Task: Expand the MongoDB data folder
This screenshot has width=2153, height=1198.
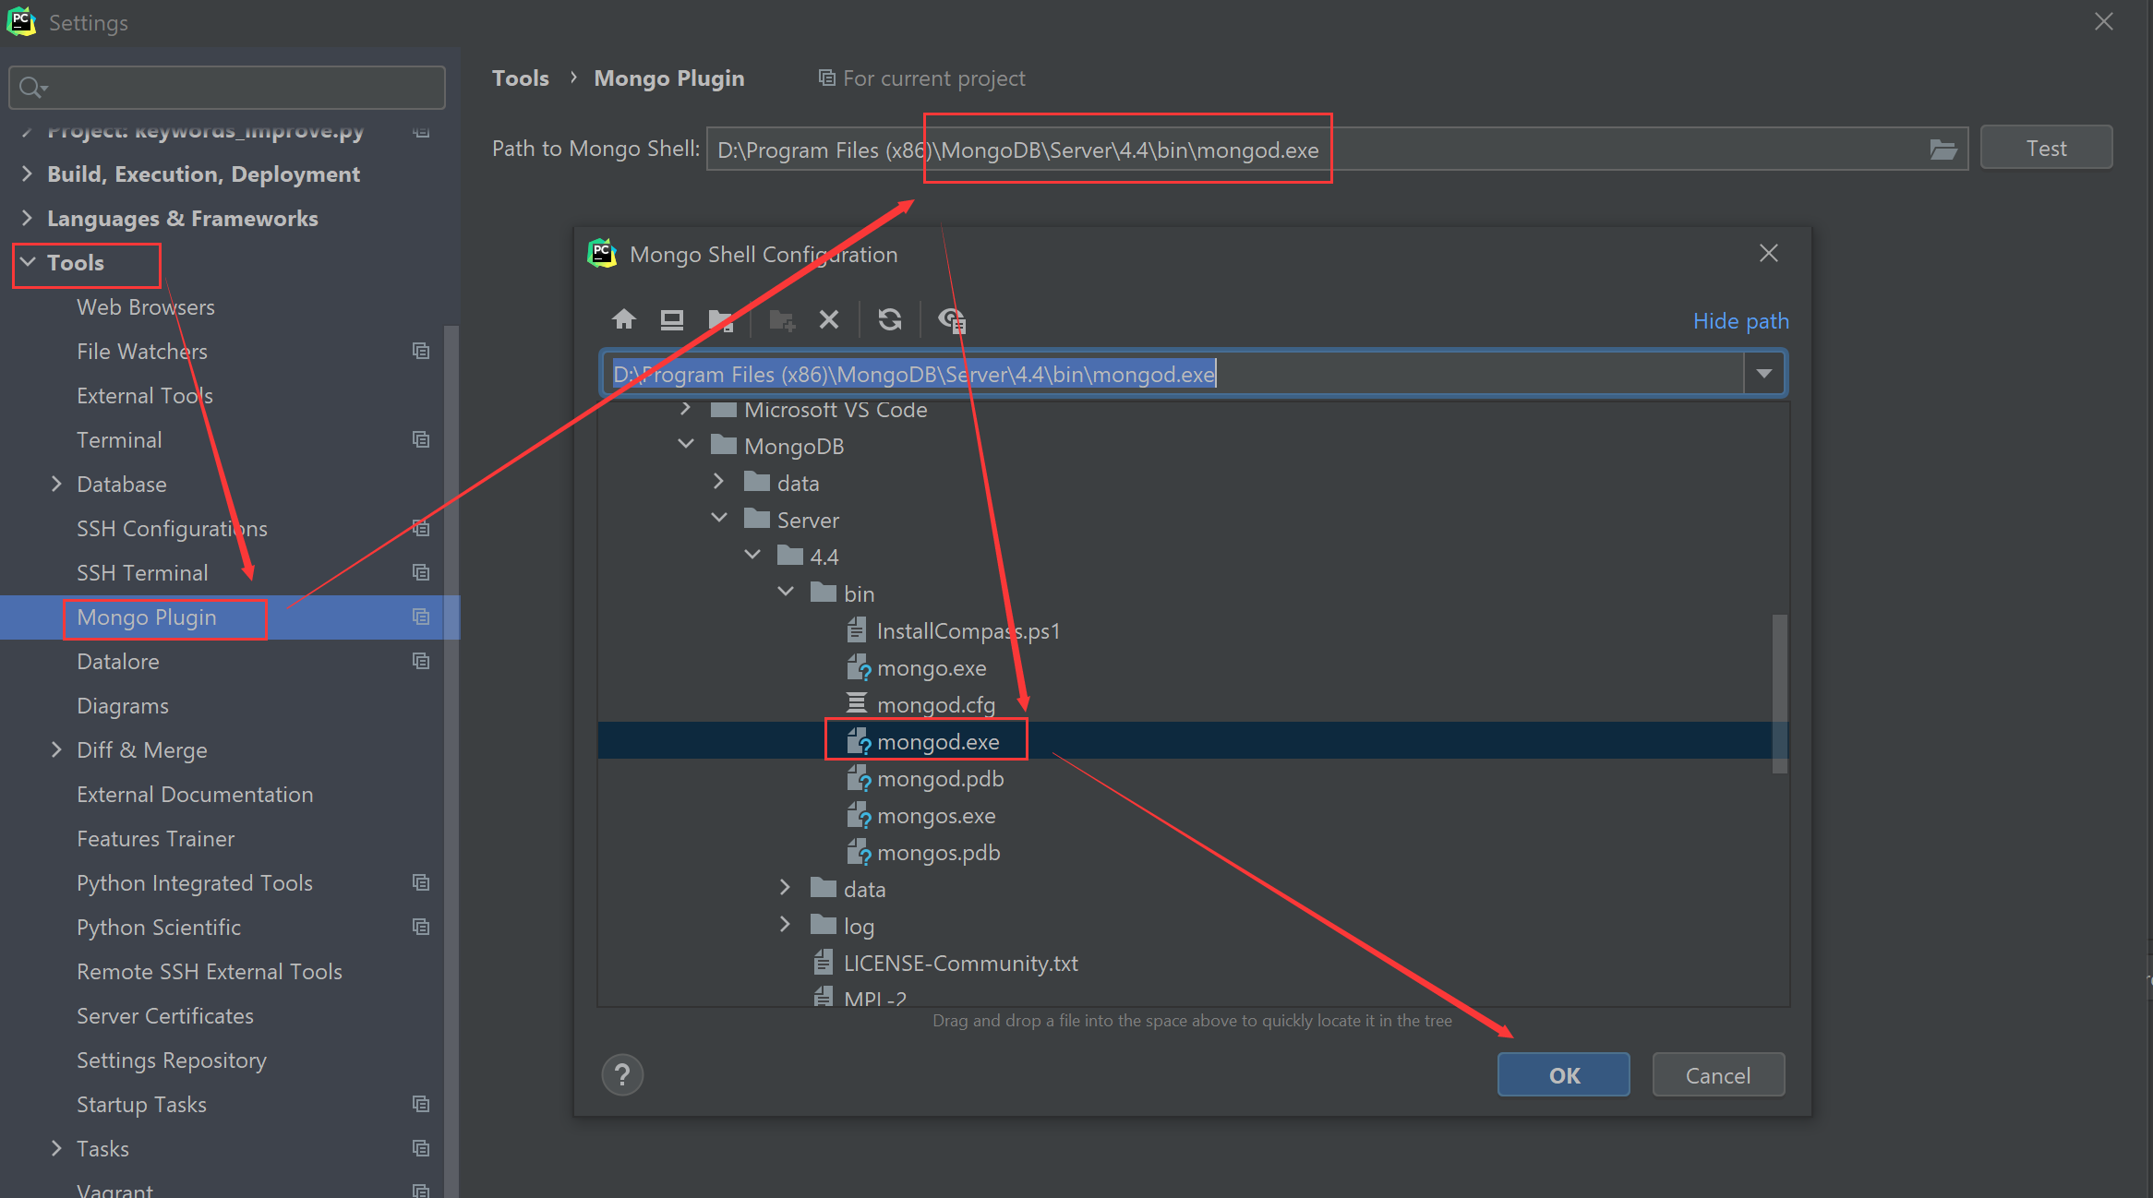Action: coord(719,481)
